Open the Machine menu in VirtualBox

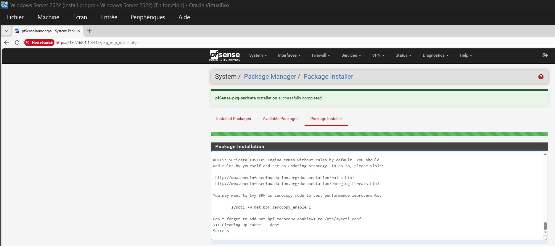coord(48,17)
